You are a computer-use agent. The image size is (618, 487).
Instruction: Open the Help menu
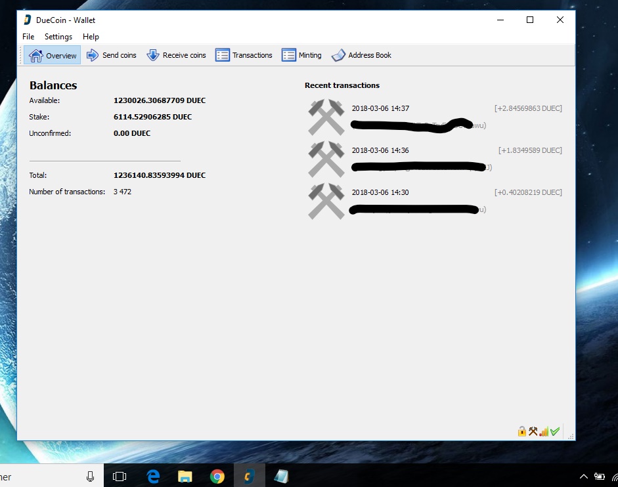(x=91, y=37)
